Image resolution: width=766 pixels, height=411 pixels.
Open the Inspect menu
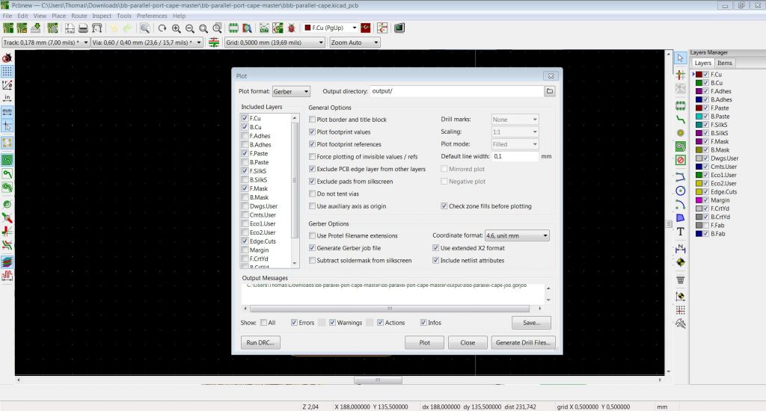tap(102, 16)
